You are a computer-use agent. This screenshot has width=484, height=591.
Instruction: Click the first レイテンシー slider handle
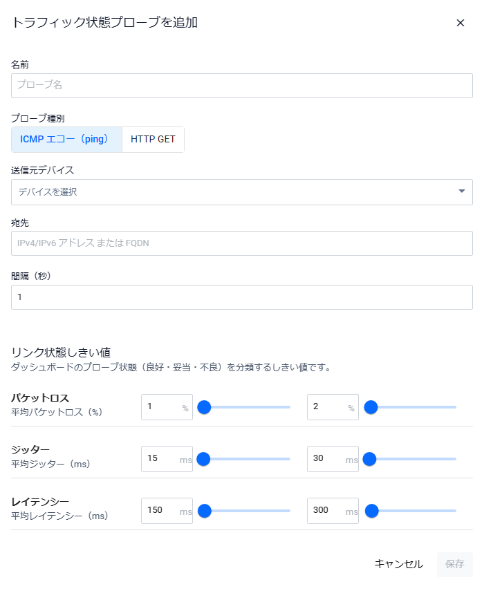click(x=204, y=511)
